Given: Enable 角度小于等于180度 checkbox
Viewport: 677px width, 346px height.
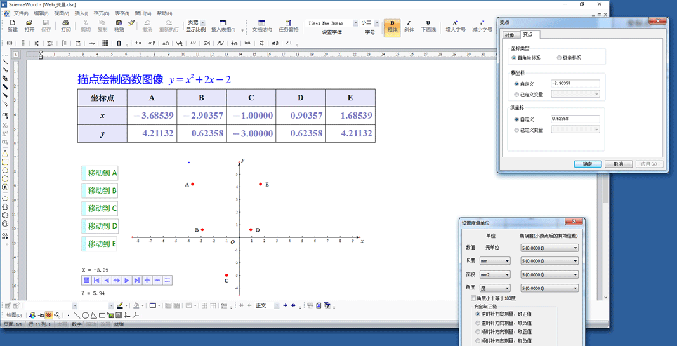Looking at the screenshot, I should coord(473,298).
